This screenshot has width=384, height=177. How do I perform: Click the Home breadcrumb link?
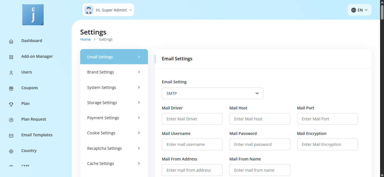click(x=85, y=40)
